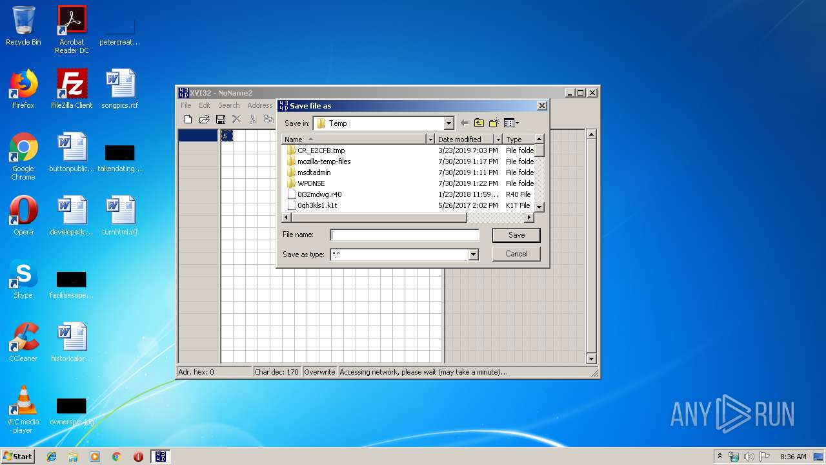Select turnhtml.rtf desktop file

coord(120,216)
